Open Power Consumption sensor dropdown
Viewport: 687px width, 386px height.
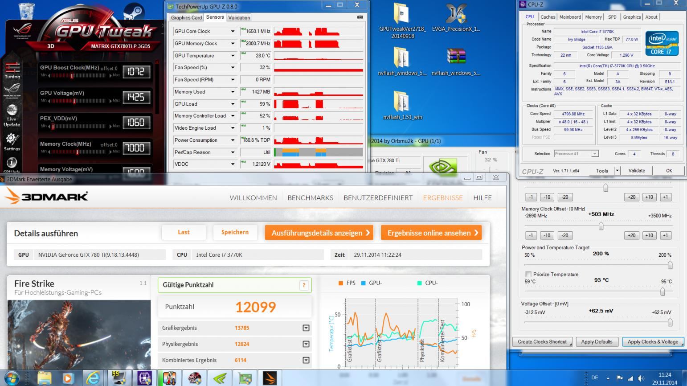[x=233, y=140]
